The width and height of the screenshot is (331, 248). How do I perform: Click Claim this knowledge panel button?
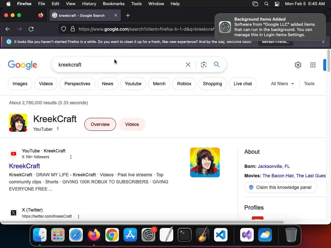pyautogui.click(x=280, y=187)
